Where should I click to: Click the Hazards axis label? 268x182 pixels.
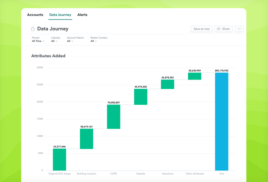140,174
